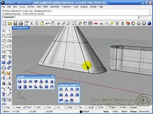Image resolution: width=153 pixels, height=114 pixels.
Task: Click the extrude-to-point cone icon in Extrude Solid
Action: [x=66, y=90]
